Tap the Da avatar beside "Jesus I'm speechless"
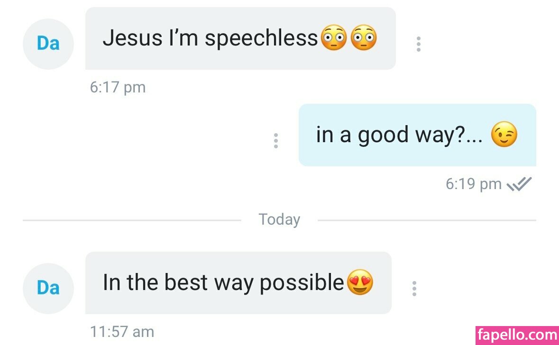The height and width of the screenshot is (345, 559). tap(48, 44)
